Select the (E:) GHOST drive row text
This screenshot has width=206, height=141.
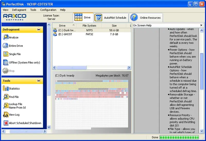65,34
